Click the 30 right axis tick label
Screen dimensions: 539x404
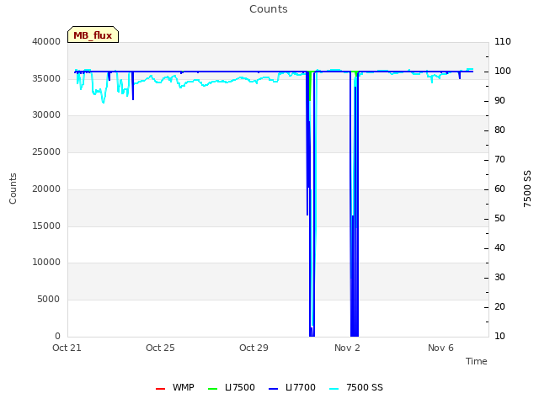[499, 278]
